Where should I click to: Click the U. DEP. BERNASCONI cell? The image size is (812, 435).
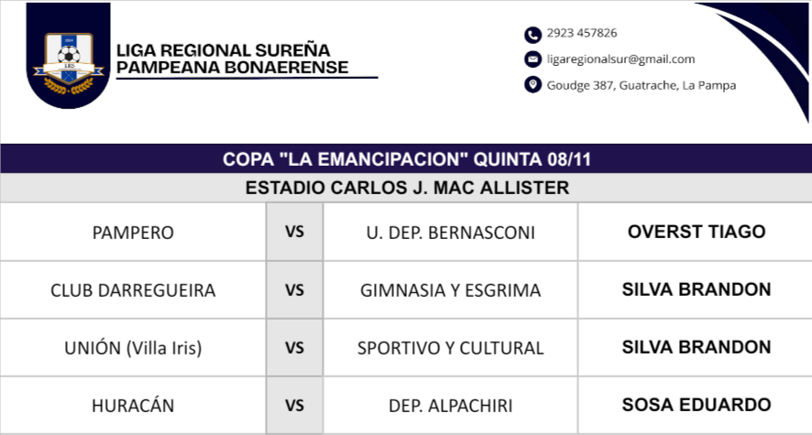click(x=450, y=233)
